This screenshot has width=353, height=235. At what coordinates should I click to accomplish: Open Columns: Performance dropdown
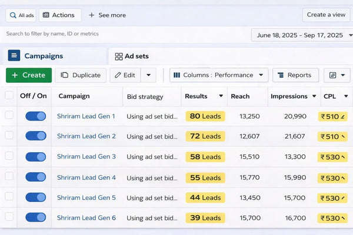(219, 75)
